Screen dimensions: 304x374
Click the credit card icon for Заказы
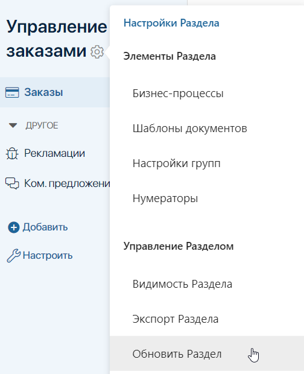(12, 92)
